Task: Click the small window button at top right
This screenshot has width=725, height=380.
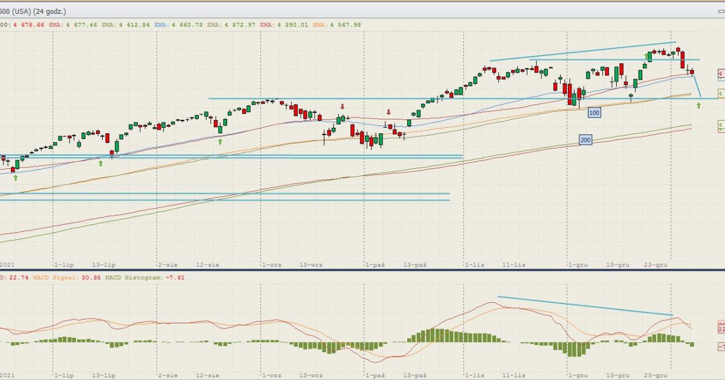Action: coord(720,11)
